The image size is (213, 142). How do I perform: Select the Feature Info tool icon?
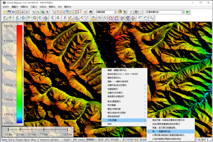(x=67, y=12)
